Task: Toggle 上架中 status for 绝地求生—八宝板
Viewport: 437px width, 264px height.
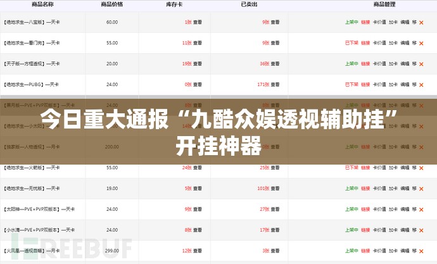Action: pyautogui.click(x=351, y=22)
